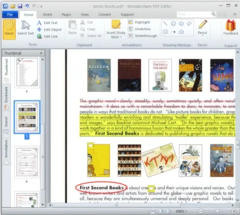Click the thumbnail panel scroll down arrow
This screenshot has width=240, height=215.
point(42,204)
